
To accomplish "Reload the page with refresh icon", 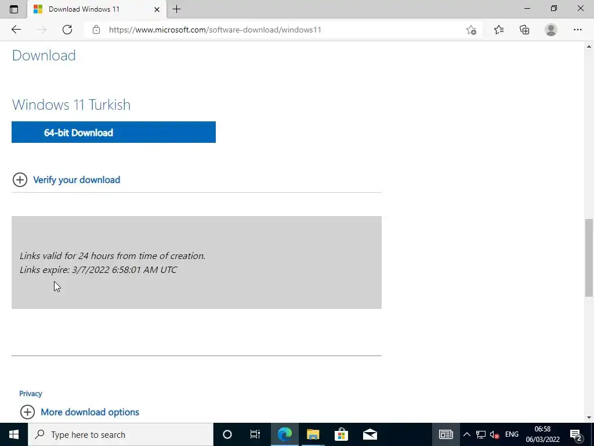I will (67, 30).
